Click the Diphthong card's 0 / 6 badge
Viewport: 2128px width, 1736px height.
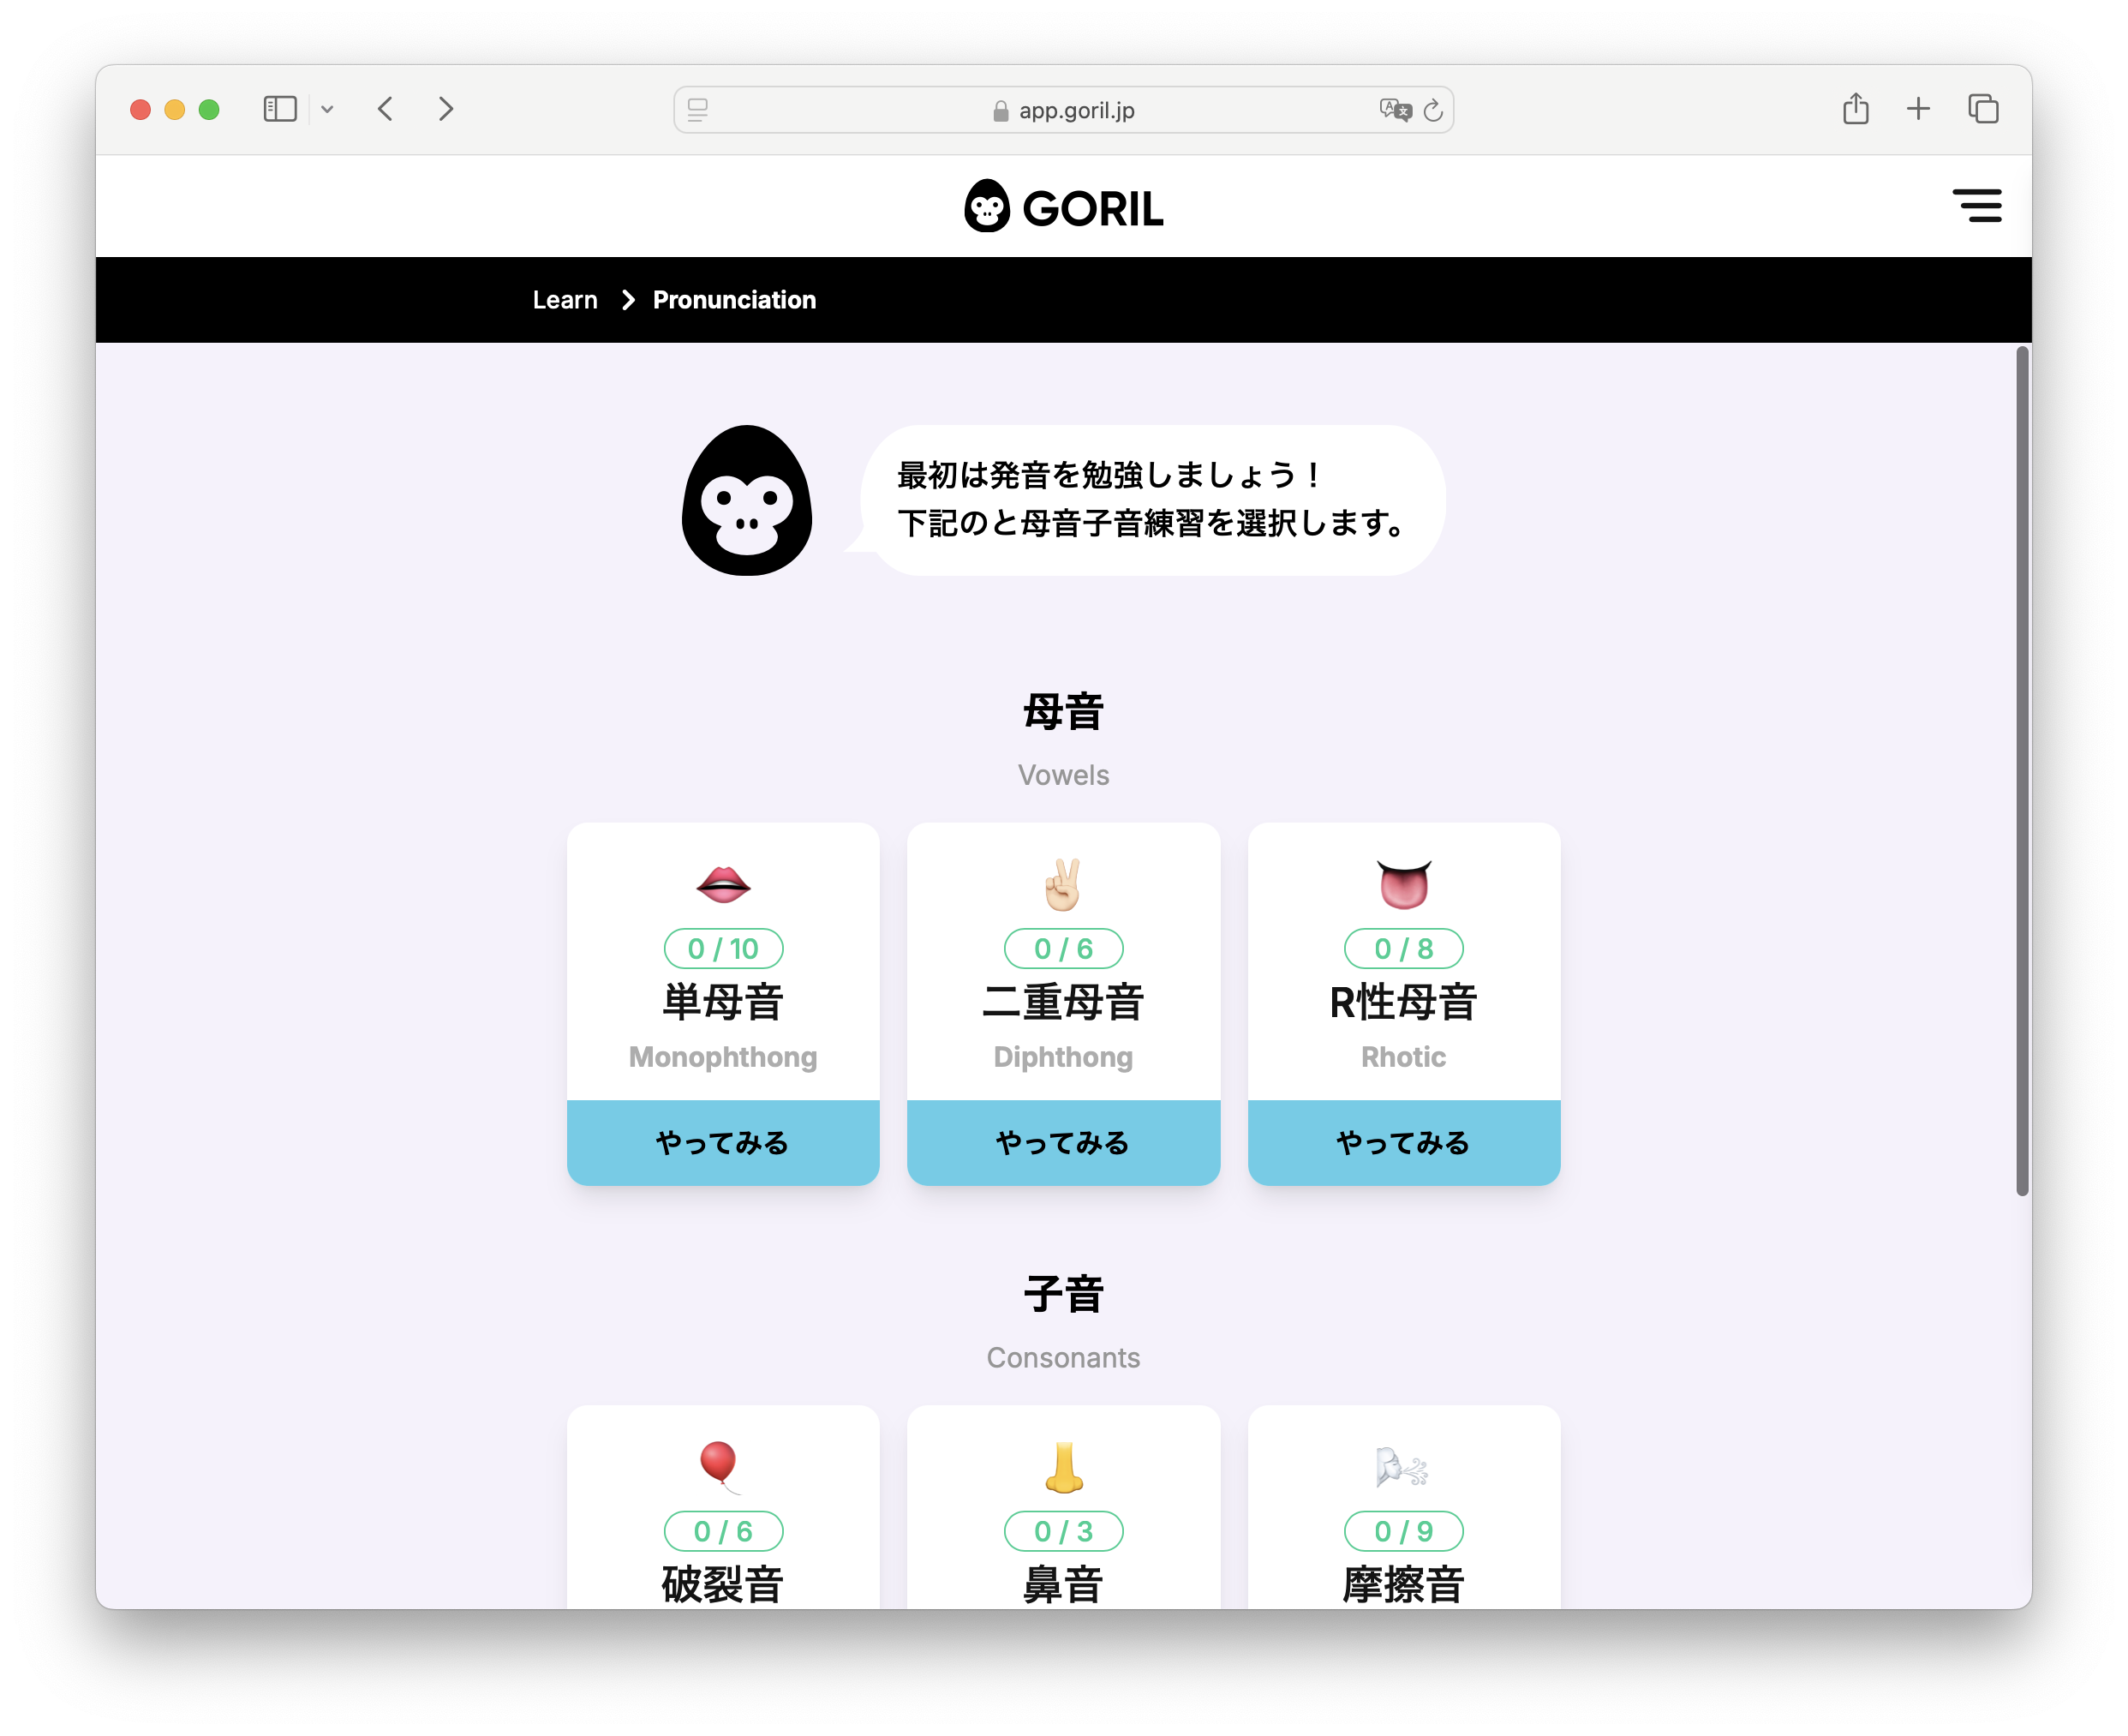coord(1063,948)
